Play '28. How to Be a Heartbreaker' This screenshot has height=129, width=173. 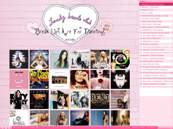156,81
